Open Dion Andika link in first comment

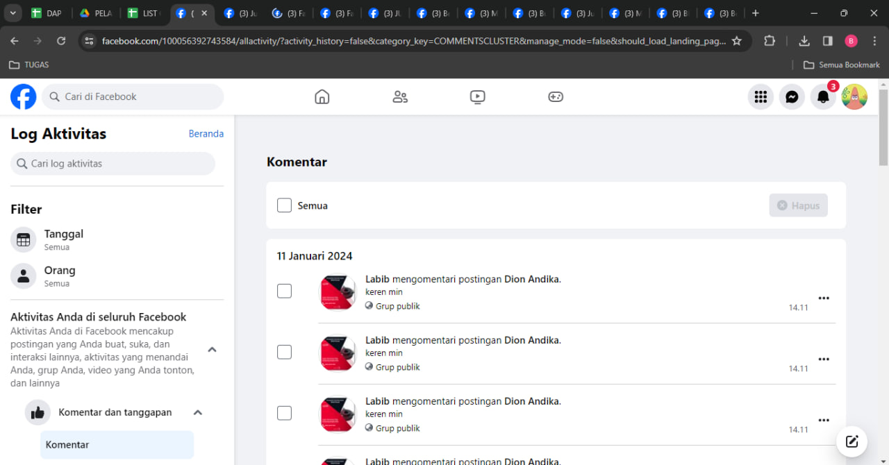531,279
